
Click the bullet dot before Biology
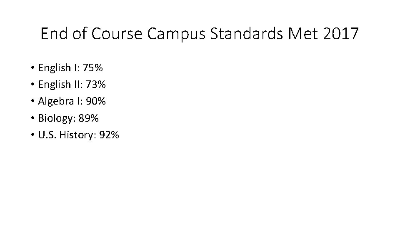tap(32, 119)
